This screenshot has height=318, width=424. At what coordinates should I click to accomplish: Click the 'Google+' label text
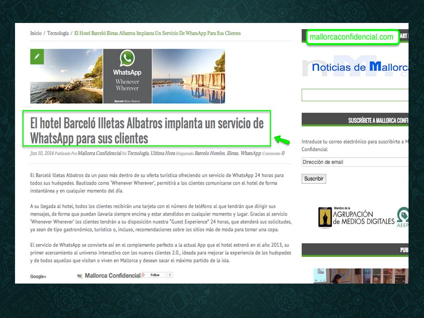[x=38, y=276]
